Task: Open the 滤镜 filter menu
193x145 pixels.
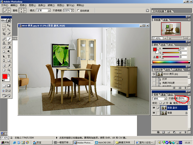Action: (51, 5)
